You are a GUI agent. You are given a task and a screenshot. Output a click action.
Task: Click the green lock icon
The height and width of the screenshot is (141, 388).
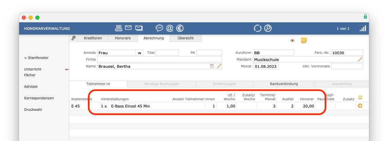pyautogui.click(x=365, y=17)
